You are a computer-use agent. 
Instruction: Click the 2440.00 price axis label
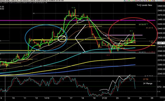point(161,28)
